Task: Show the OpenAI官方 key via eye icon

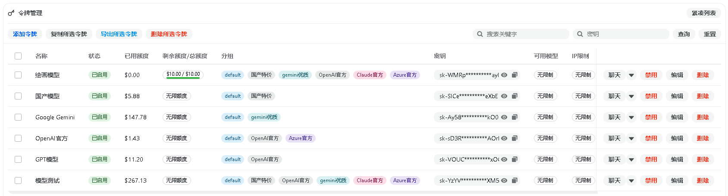Action: [x=504, y=138]
